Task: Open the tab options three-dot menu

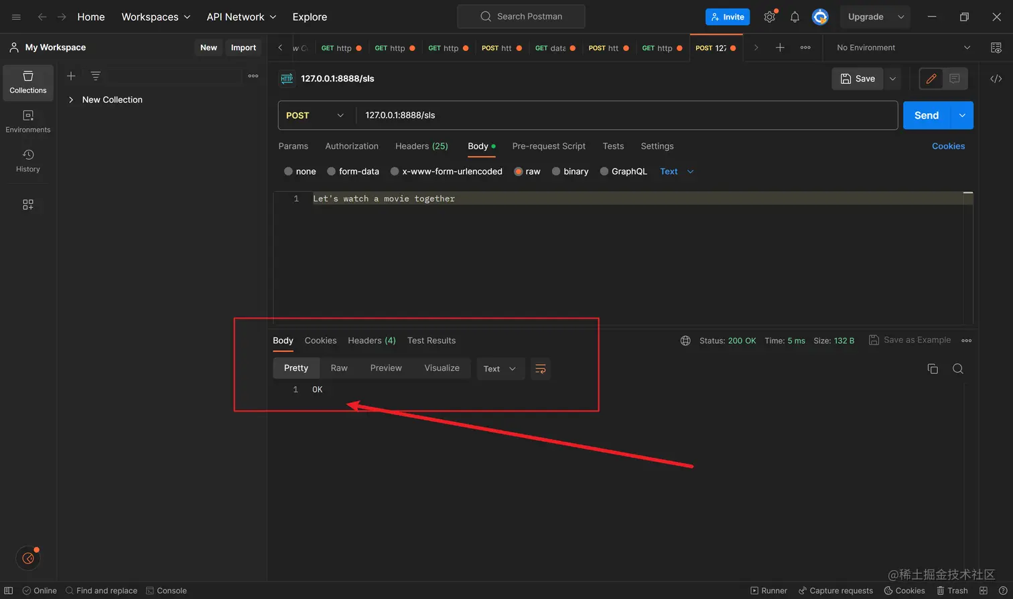Action: coord(805,48)
